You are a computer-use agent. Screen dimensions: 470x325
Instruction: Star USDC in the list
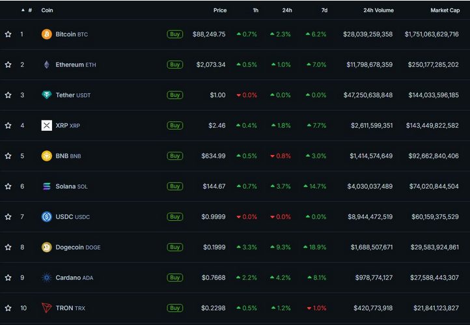(x=8, y=217)
